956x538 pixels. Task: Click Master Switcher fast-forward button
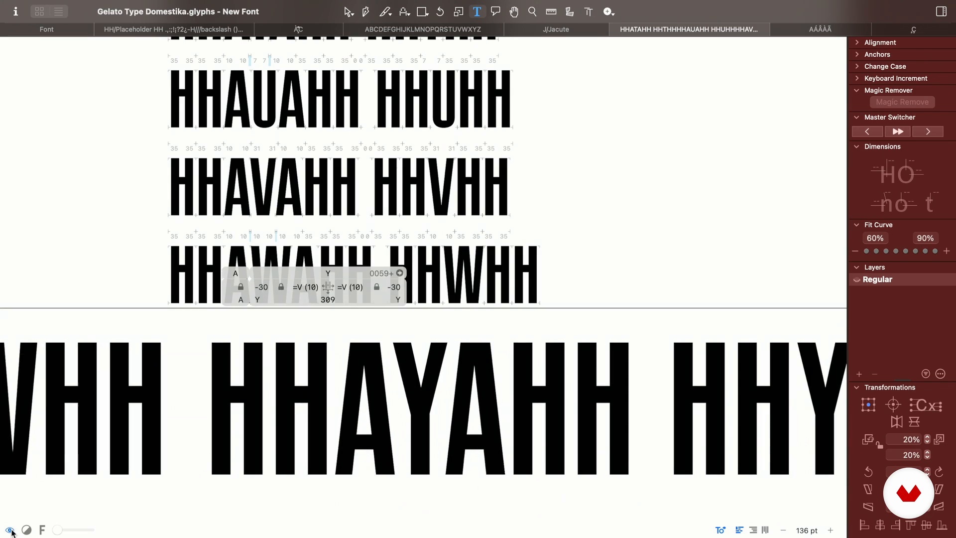click(898, 132)
